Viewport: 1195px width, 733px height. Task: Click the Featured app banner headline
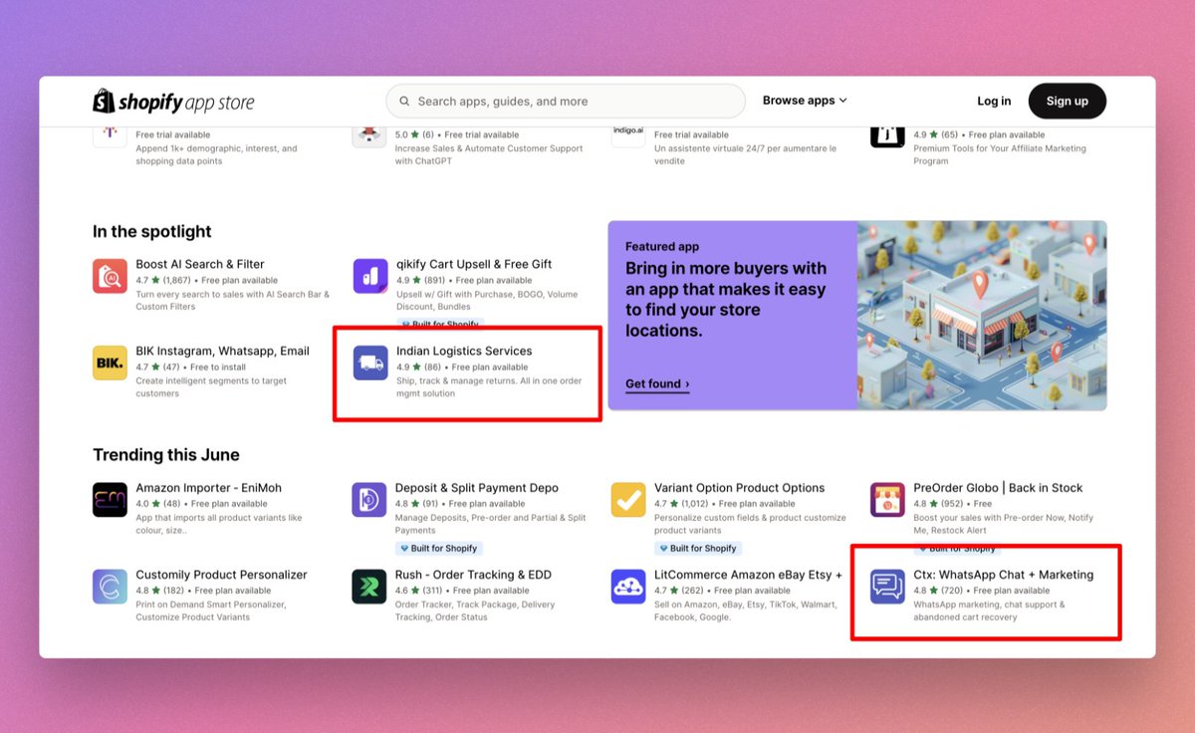click(x=725, y=300)
